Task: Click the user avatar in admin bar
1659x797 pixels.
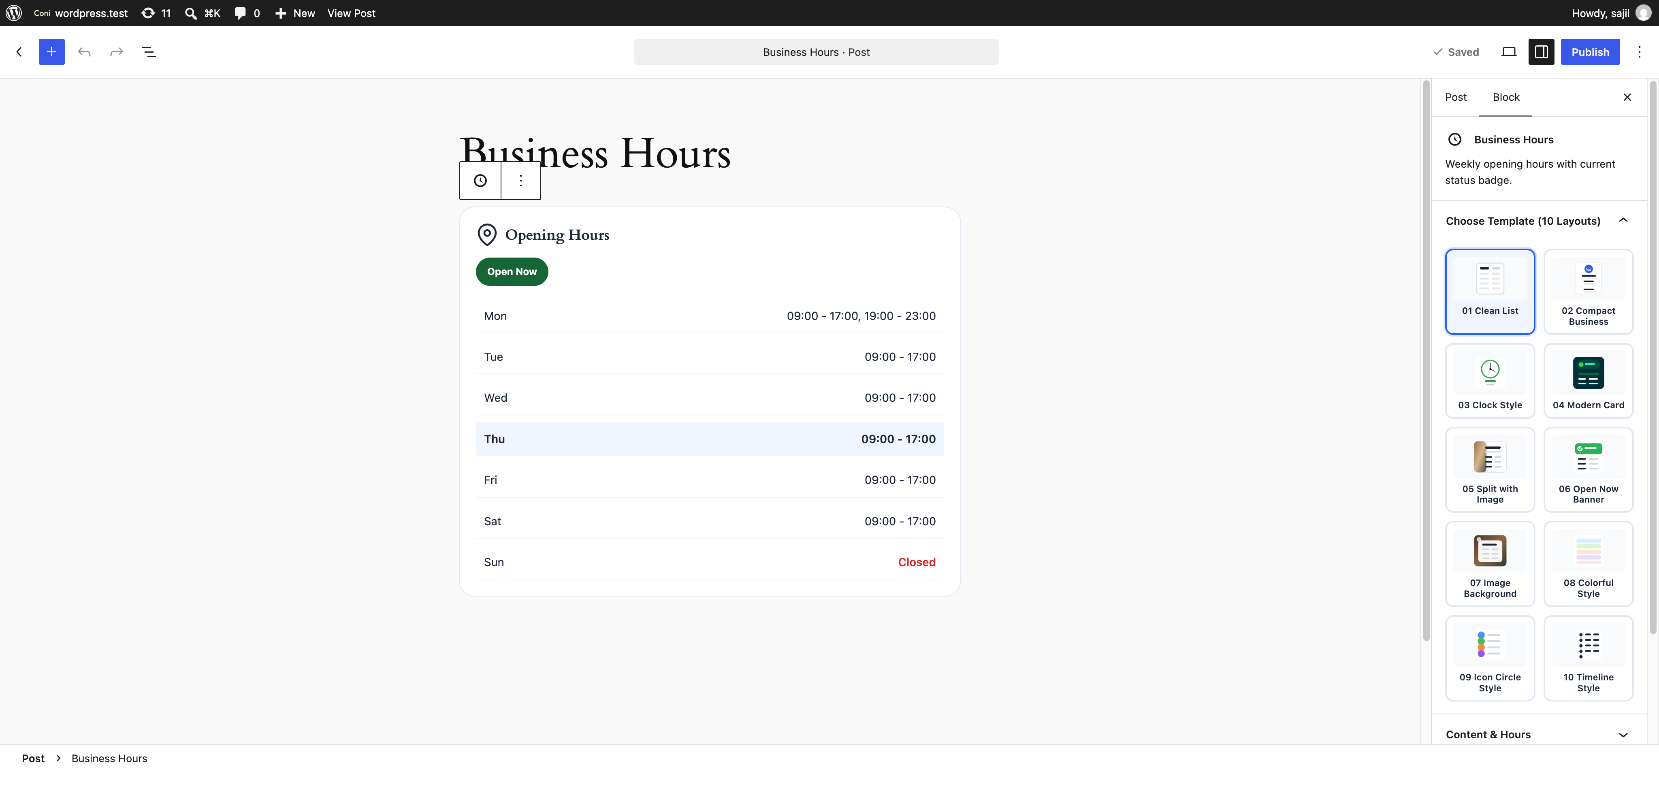Action: pos(1643,13)
